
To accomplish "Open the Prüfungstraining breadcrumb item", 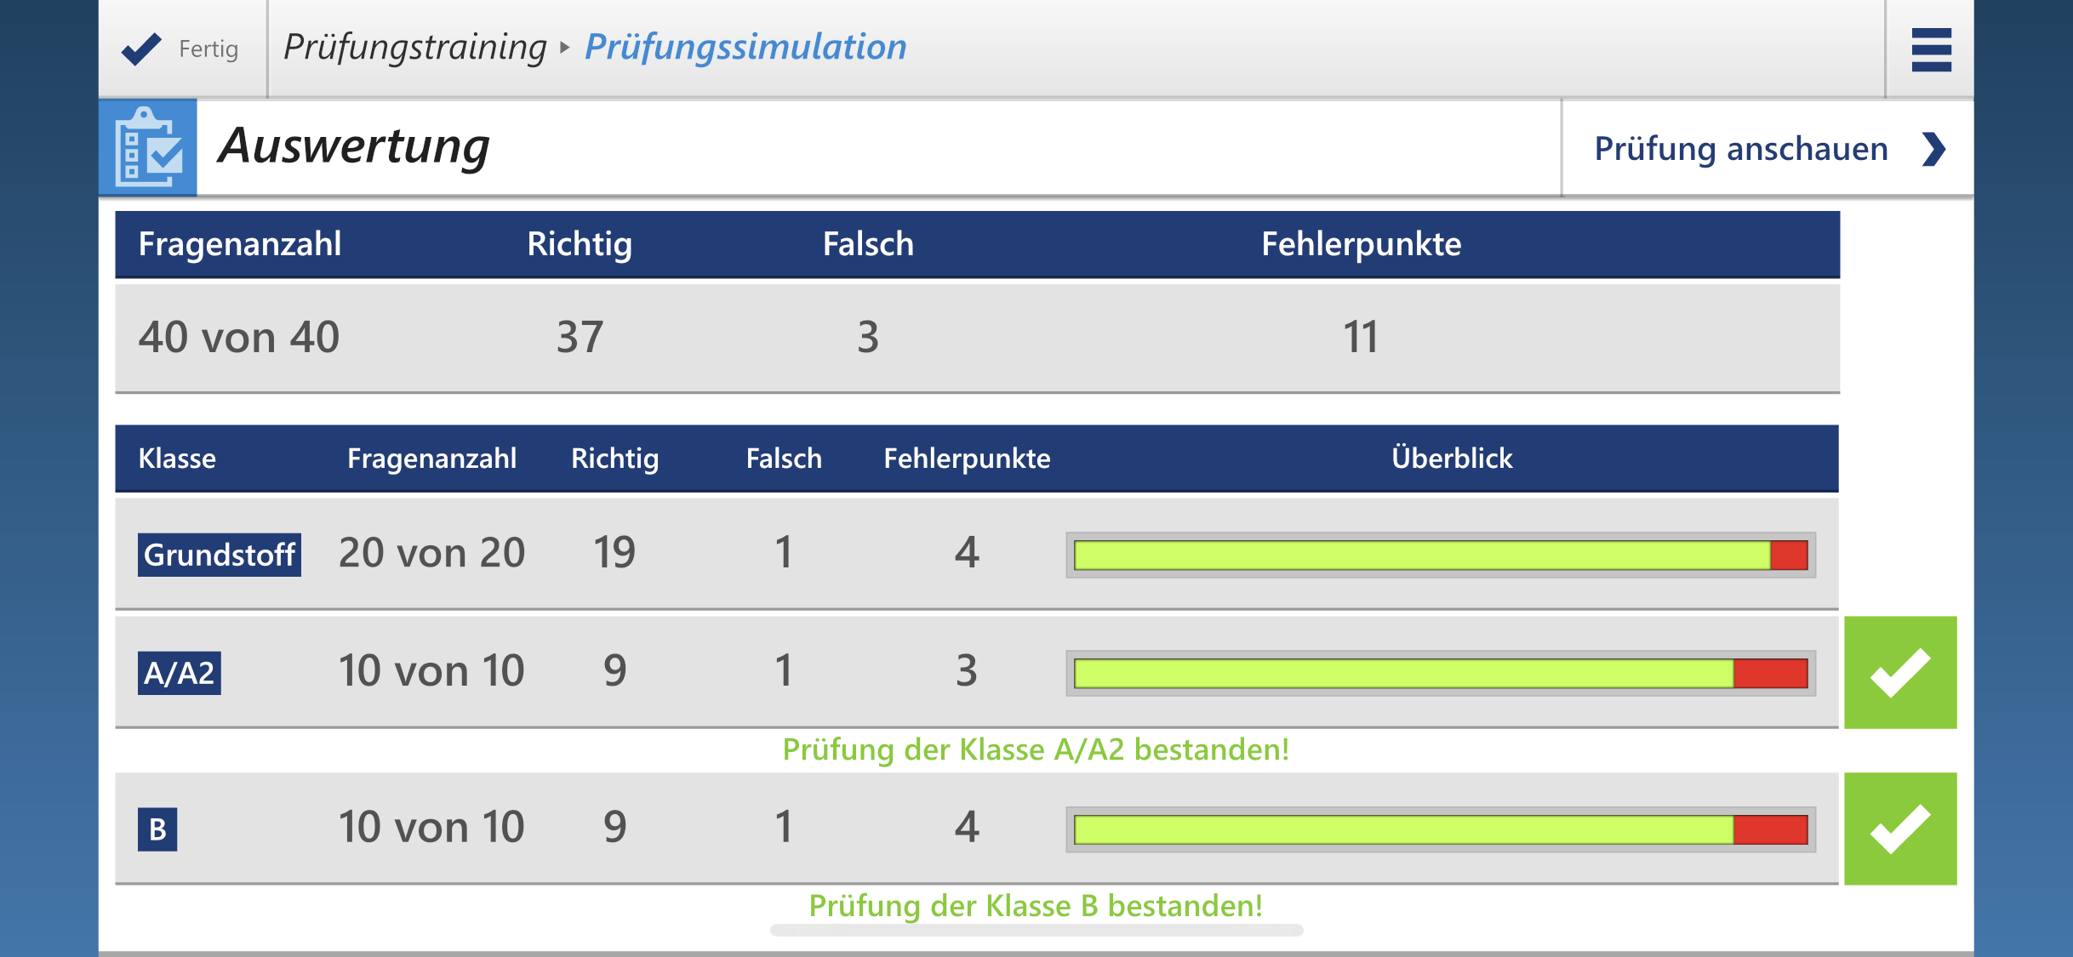I will coord(414,47).
